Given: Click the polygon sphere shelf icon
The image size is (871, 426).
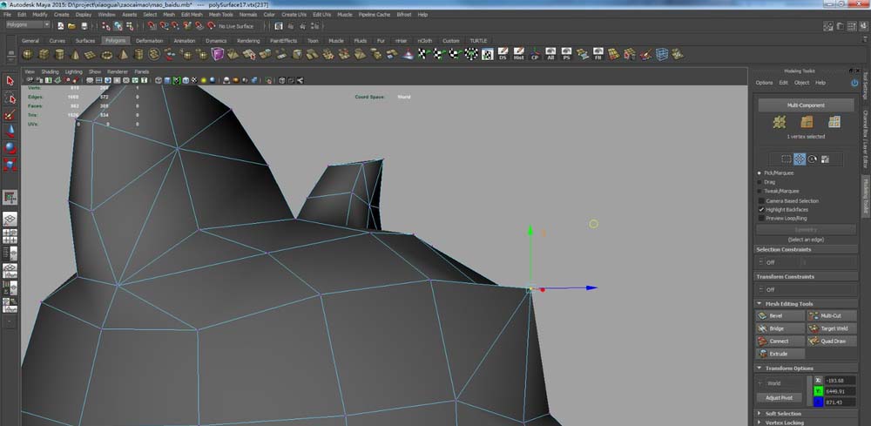Looking at the screenshot, I should point(29,54).
